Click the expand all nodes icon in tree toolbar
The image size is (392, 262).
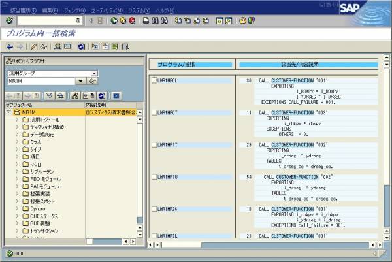[50, 95]
